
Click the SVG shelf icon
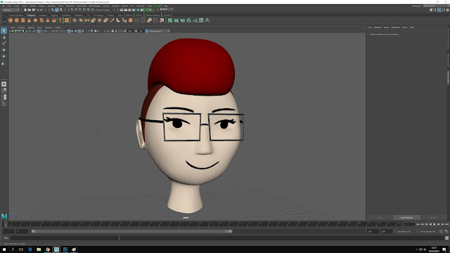67,20
